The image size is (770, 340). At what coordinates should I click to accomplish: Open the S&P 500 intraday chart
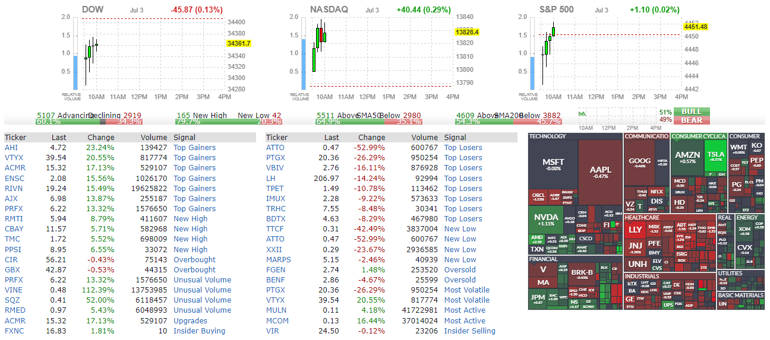coord(612,53)
